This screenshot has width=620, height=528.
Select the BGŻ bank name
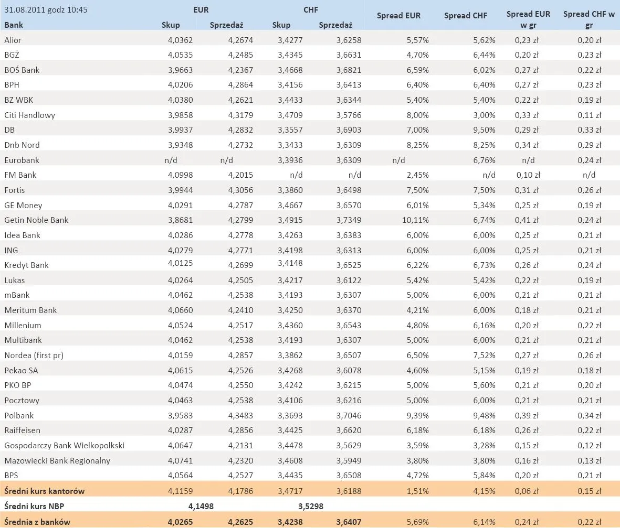coord(12,55)
